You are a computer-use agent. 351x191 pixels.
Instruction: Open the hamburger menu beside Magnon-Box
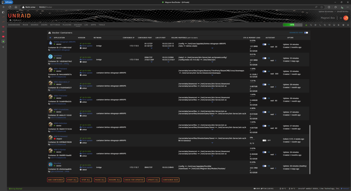pyautogui.click(x=341, y=18)
